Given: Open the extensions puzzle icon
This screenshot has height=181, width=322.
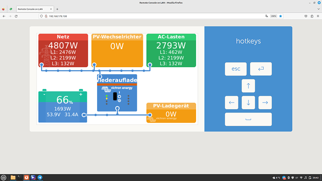Looking at the screenshot, I should (x=312, y=16).
